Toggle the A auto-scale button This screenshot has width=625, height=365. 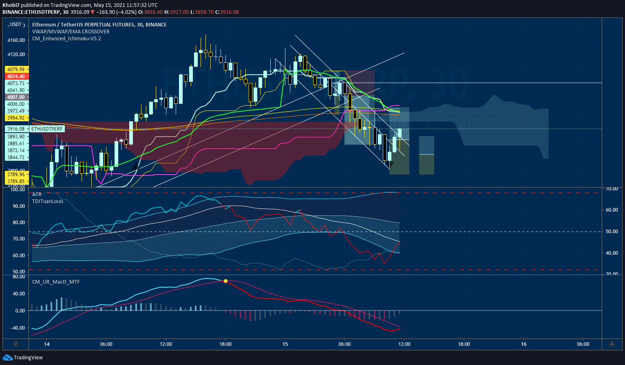coord(612,344)
